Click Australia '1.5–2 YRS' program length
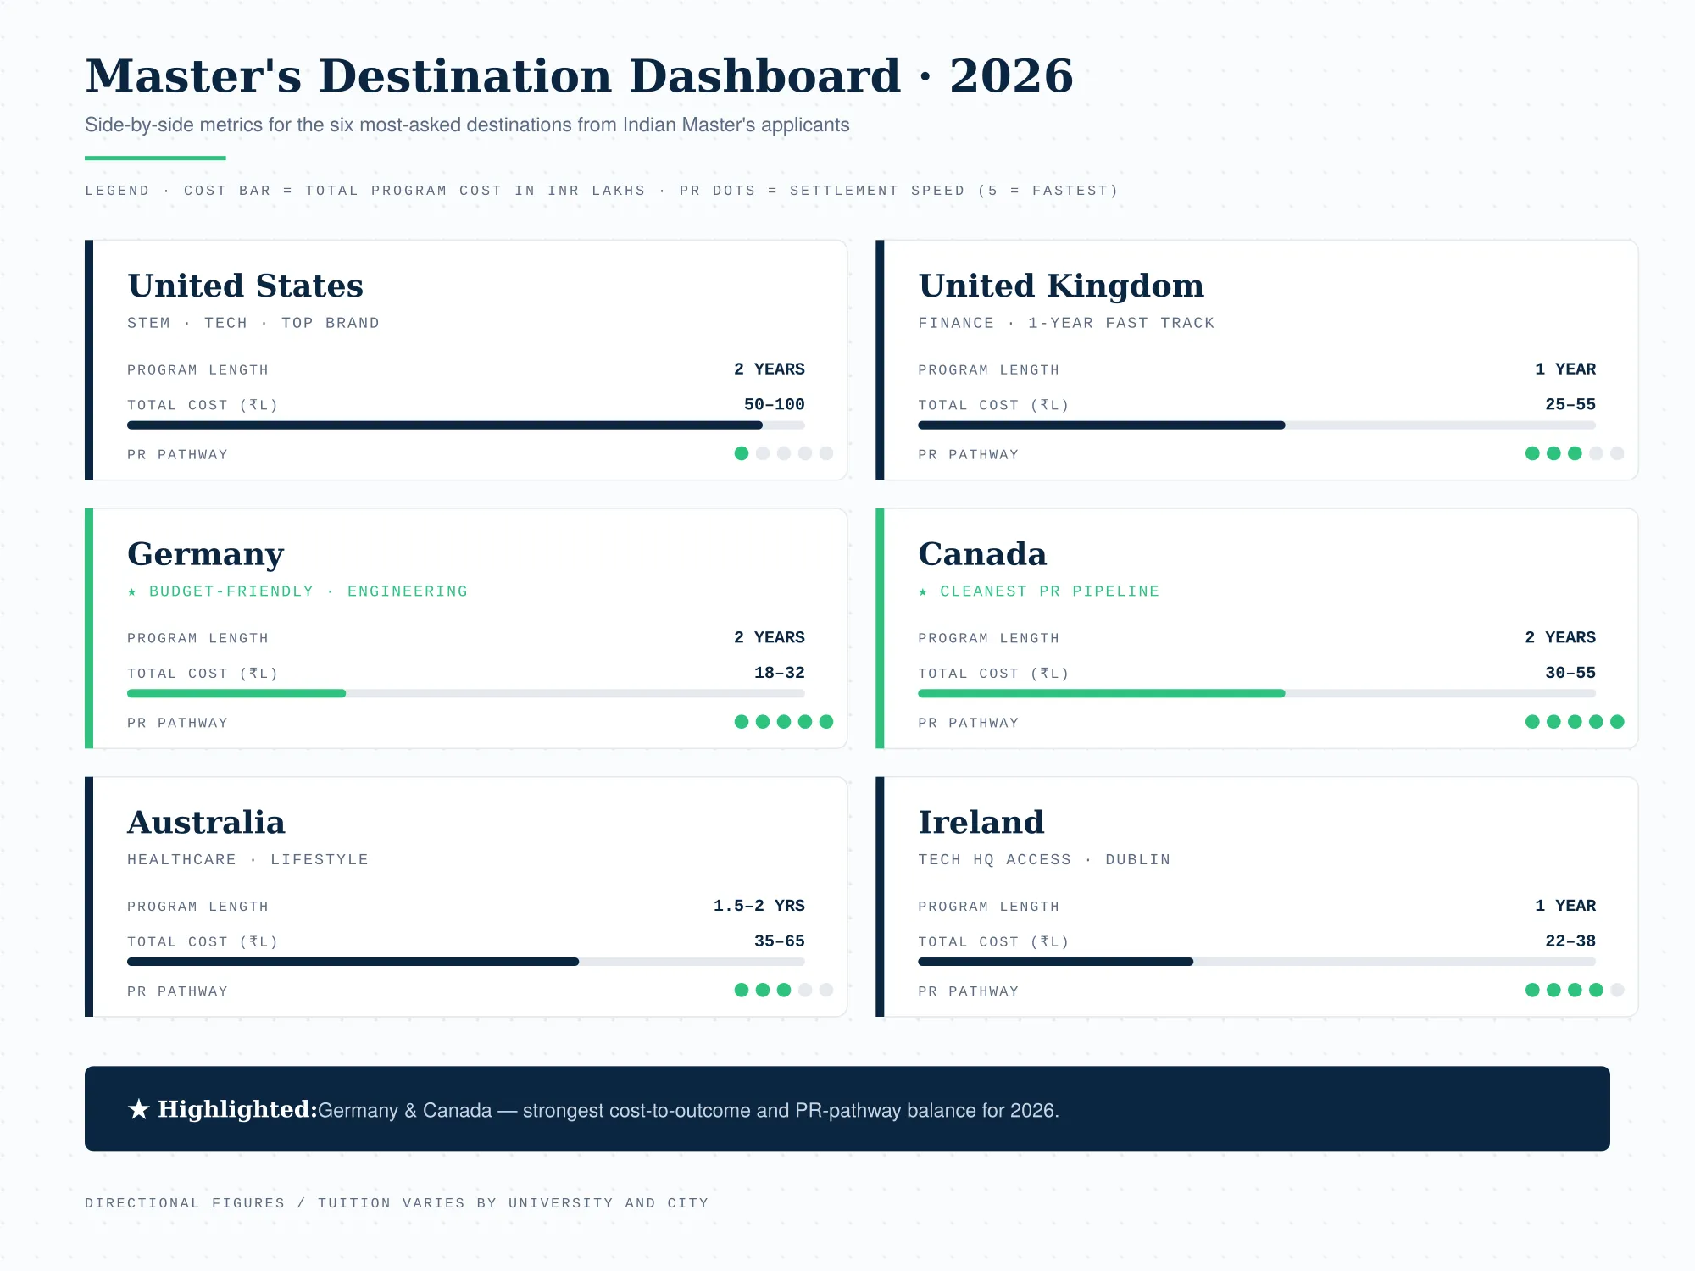The height and width of the screenshot is (1271, 1695). point(759,905)
